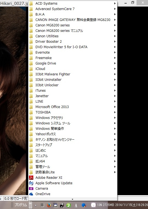Click the Freemake folder icon

pos(31,58)
